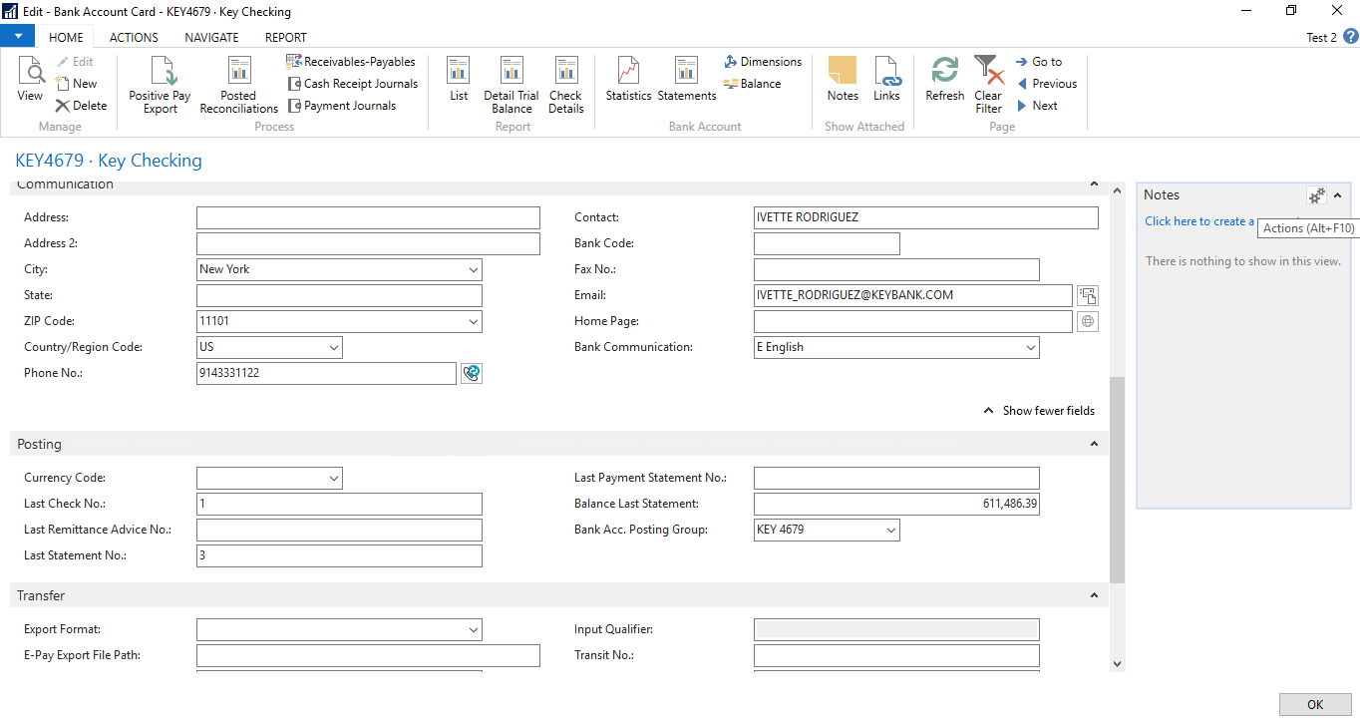Collapse the Notes pane
Screen dimensions: 1360x721
(1338, 195)
